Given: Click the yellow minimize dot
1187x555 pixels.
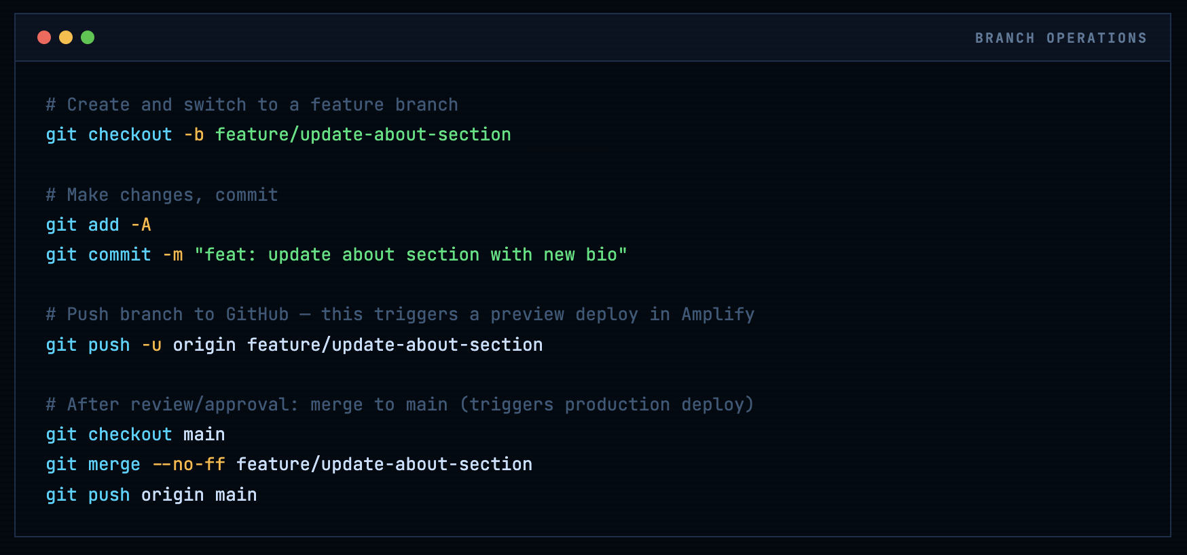Looking at the screenshot, I should (66, 37).
